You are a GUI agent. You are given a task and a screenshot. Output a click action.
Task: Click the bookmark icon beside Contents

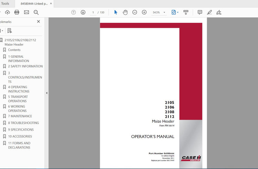pyautogui.click(x=4, y=50)
